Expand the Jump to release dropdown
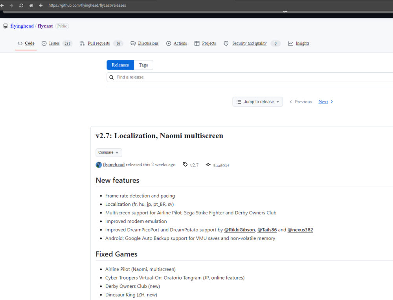This screenshot has height=300, width=393. click(x=258, y=102)
